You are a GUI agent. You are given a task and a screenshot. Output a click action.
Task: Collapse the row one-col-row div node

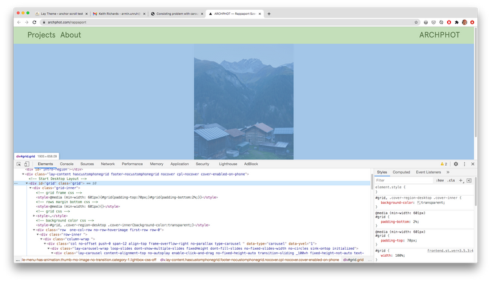pos(34,230)
